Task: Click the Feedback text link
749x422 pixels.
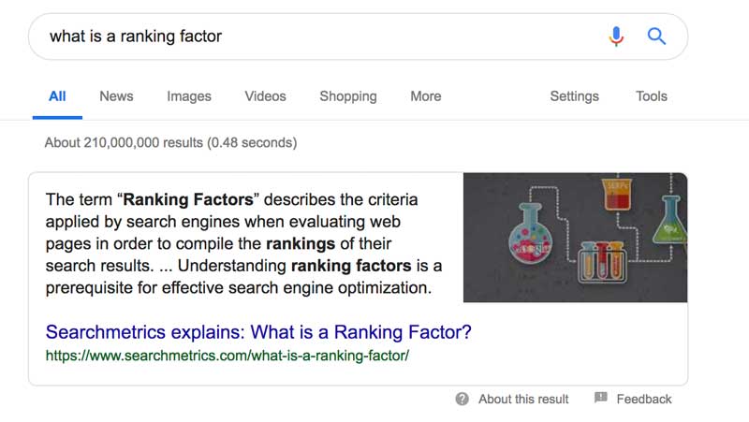Action: coord(644,399)
